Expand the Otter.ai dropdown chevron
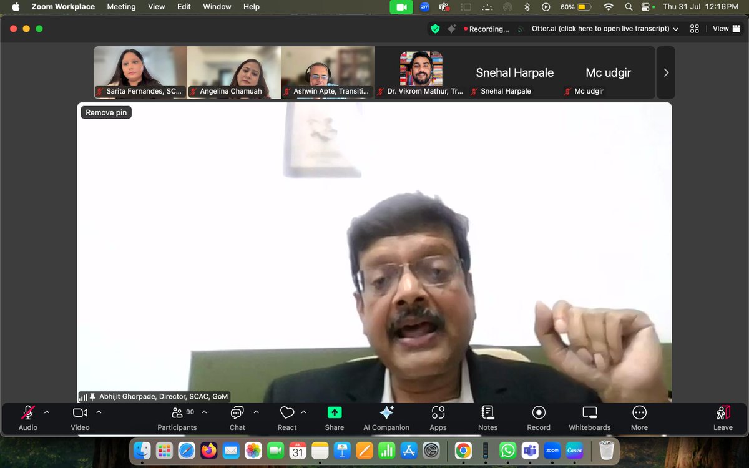The height and width of the screenshot is (468, 749). 675,29
